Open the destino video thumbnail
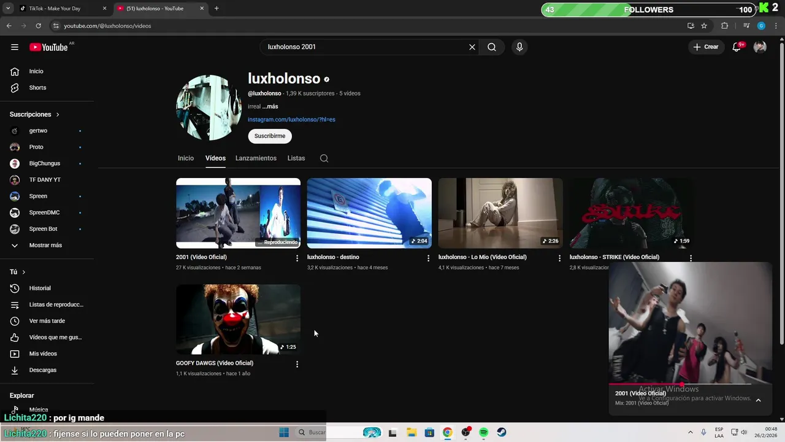 tap(369, 213)
